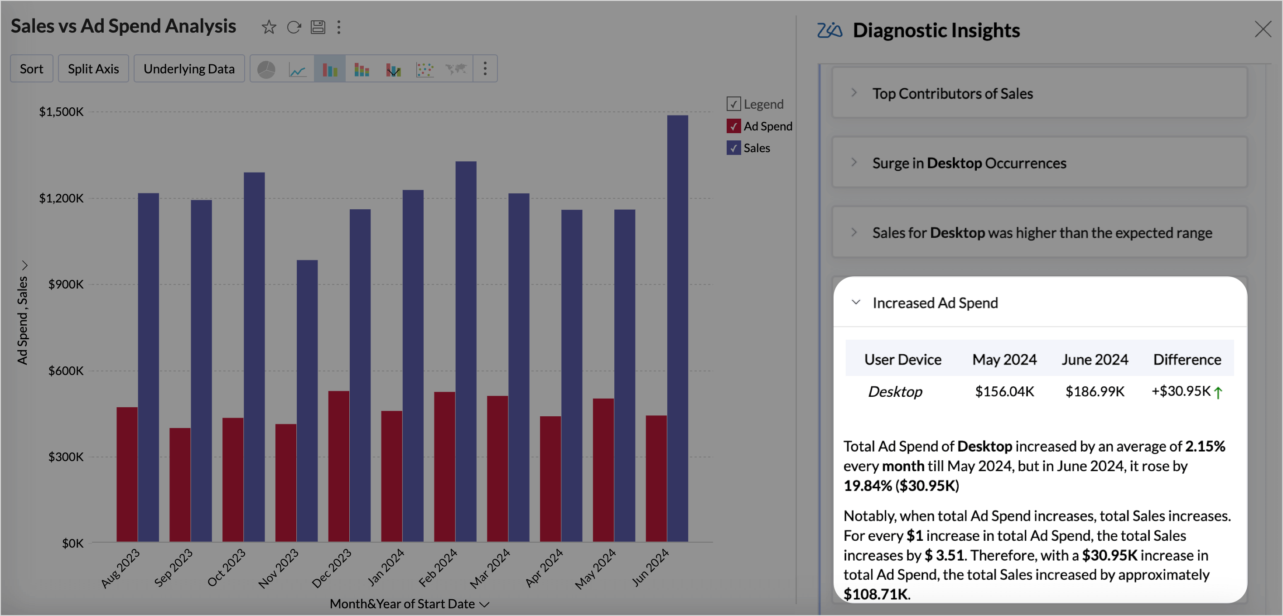Click the Jun 2024 Sales bar
The height and width of the screenshot is (616, 1283).
pyautogui.click(x=677, y=329)
